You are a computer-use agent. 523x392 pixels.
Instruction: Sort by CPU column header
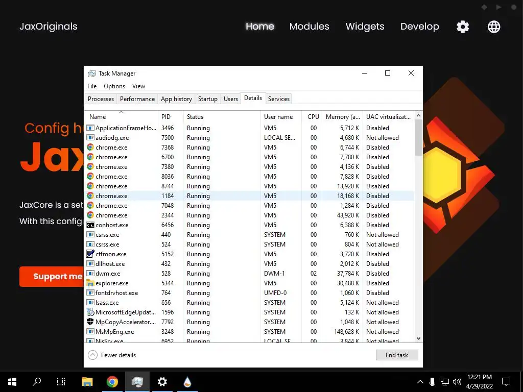(313, 117)
